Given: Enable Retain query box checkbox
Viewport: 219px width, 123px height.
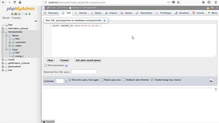Looking at the screenshot, I should (x=102, y=80).
